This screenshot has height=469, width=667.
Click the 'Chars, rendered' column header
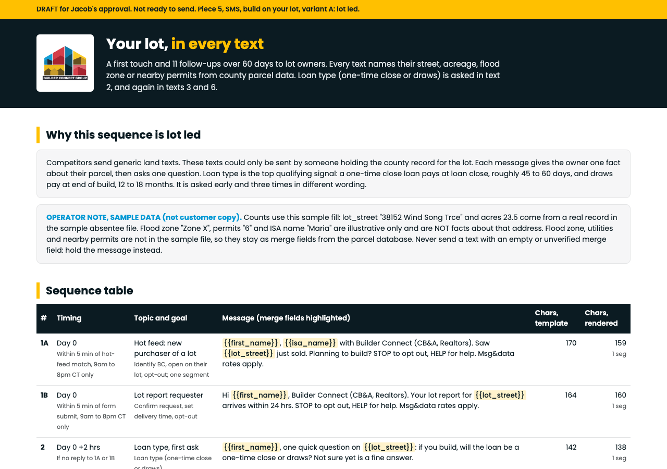point(601,318)
